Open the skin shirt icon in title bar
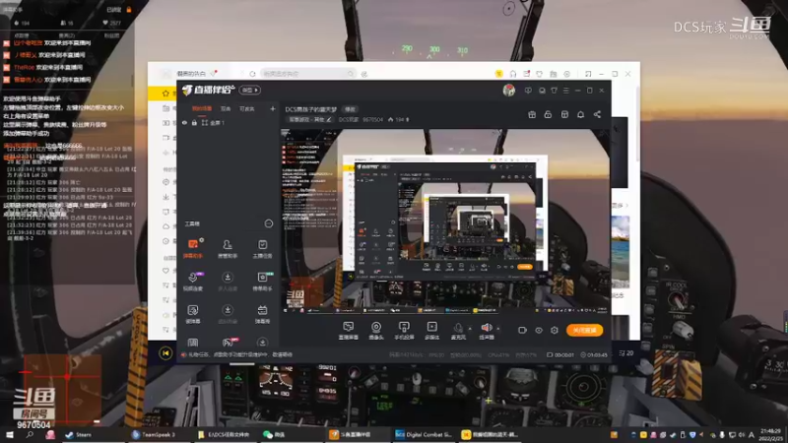The image size is (788, 443). pos(554,91)
